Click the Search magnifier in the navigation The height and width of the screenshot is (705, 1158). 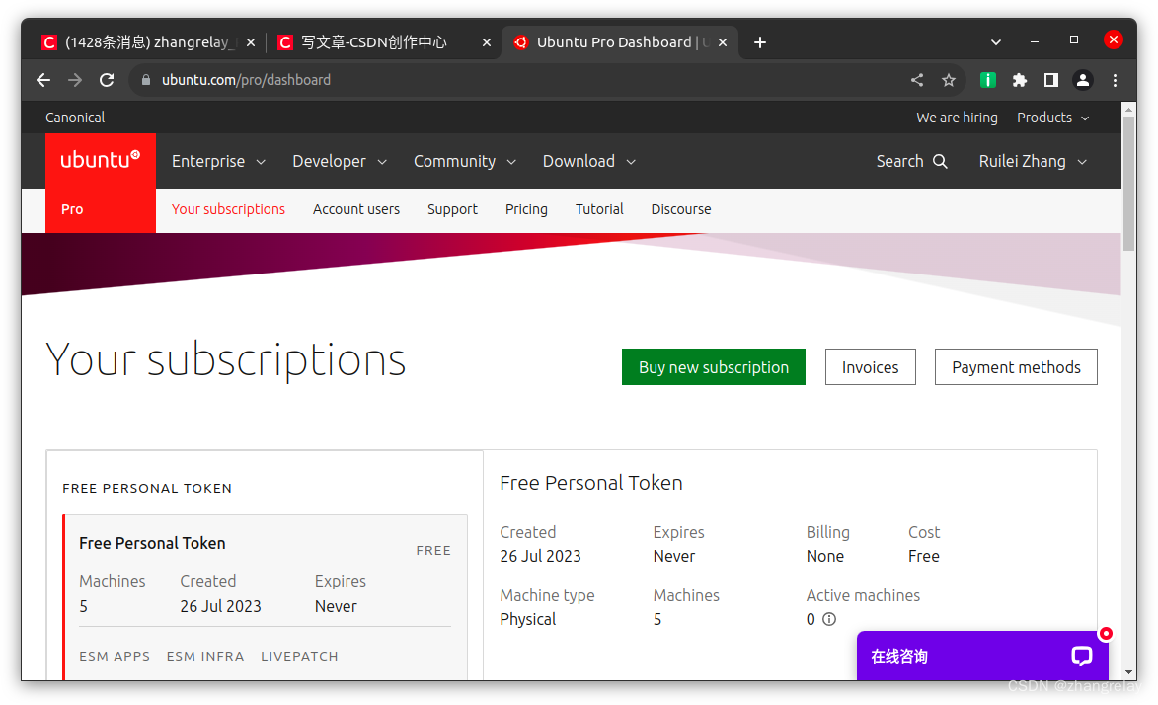point(940,161)
